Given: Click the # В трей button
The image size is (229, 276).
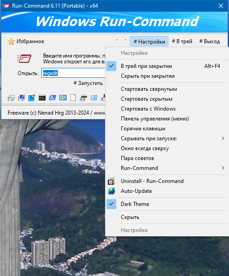Looking at the screenshot, I should (x=182, y=41).
